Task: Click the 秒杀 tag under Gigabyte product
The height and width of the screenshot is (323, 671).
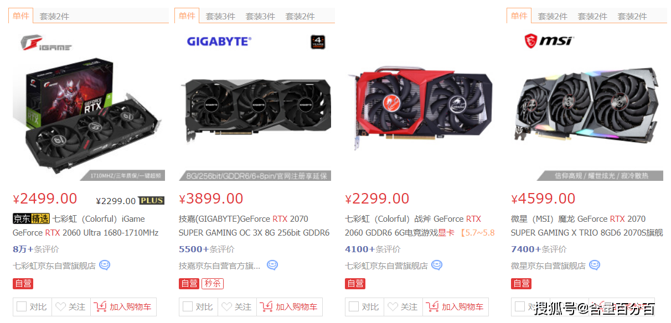Action: click(213, 284)
